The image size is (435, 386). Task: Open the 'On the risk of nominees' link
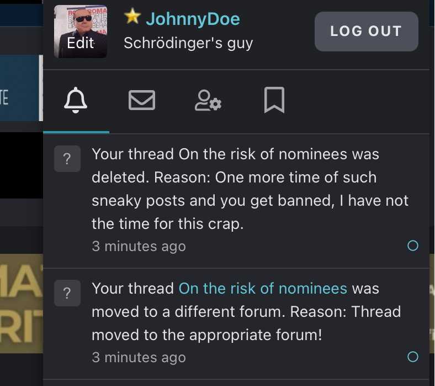pos(263,289)
